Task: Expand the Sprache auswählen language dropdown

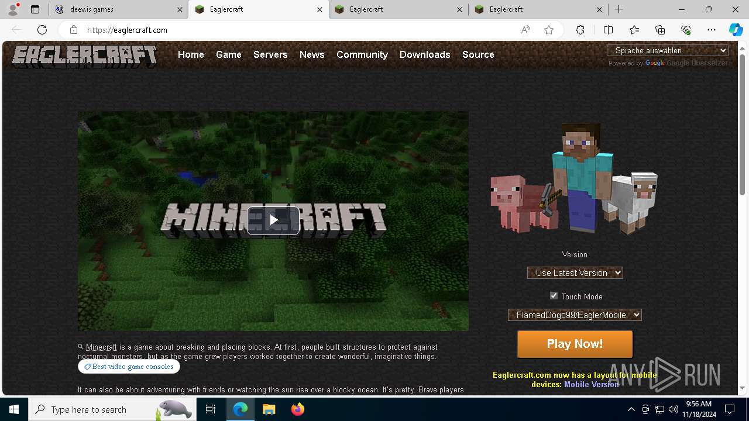Action: tap(668, 50)
